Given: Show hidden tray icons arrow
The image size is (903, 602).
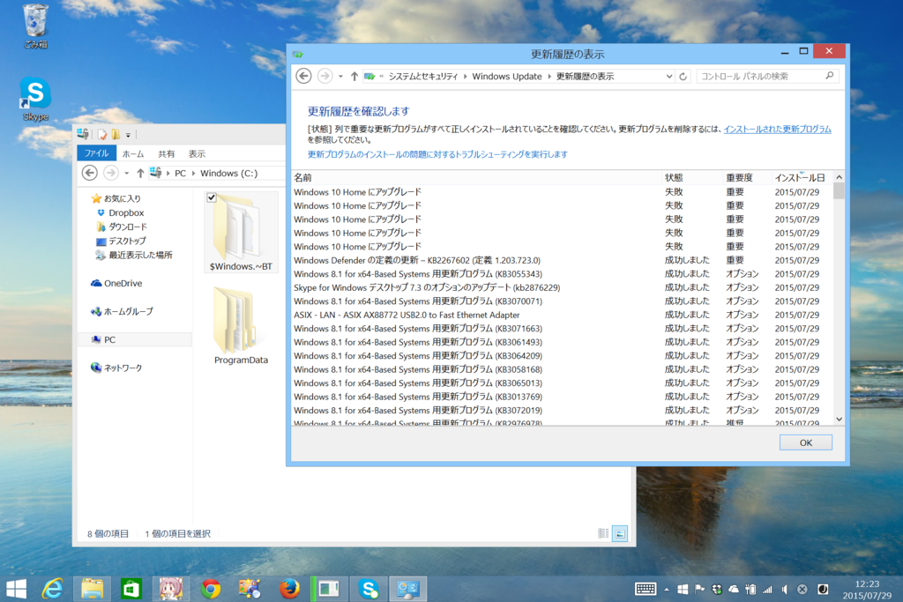Looking at the screenshot, I should [667, 590].
